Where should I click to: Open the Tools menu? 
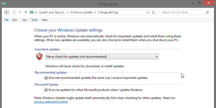pos(34,20)
